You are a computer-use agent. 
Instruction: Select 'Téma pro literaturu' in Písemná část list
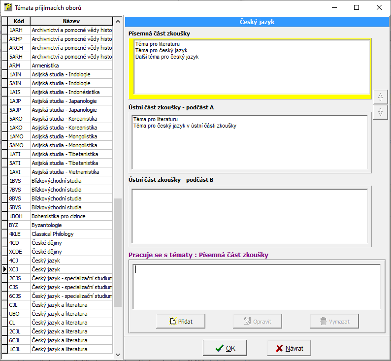(157, 44)
